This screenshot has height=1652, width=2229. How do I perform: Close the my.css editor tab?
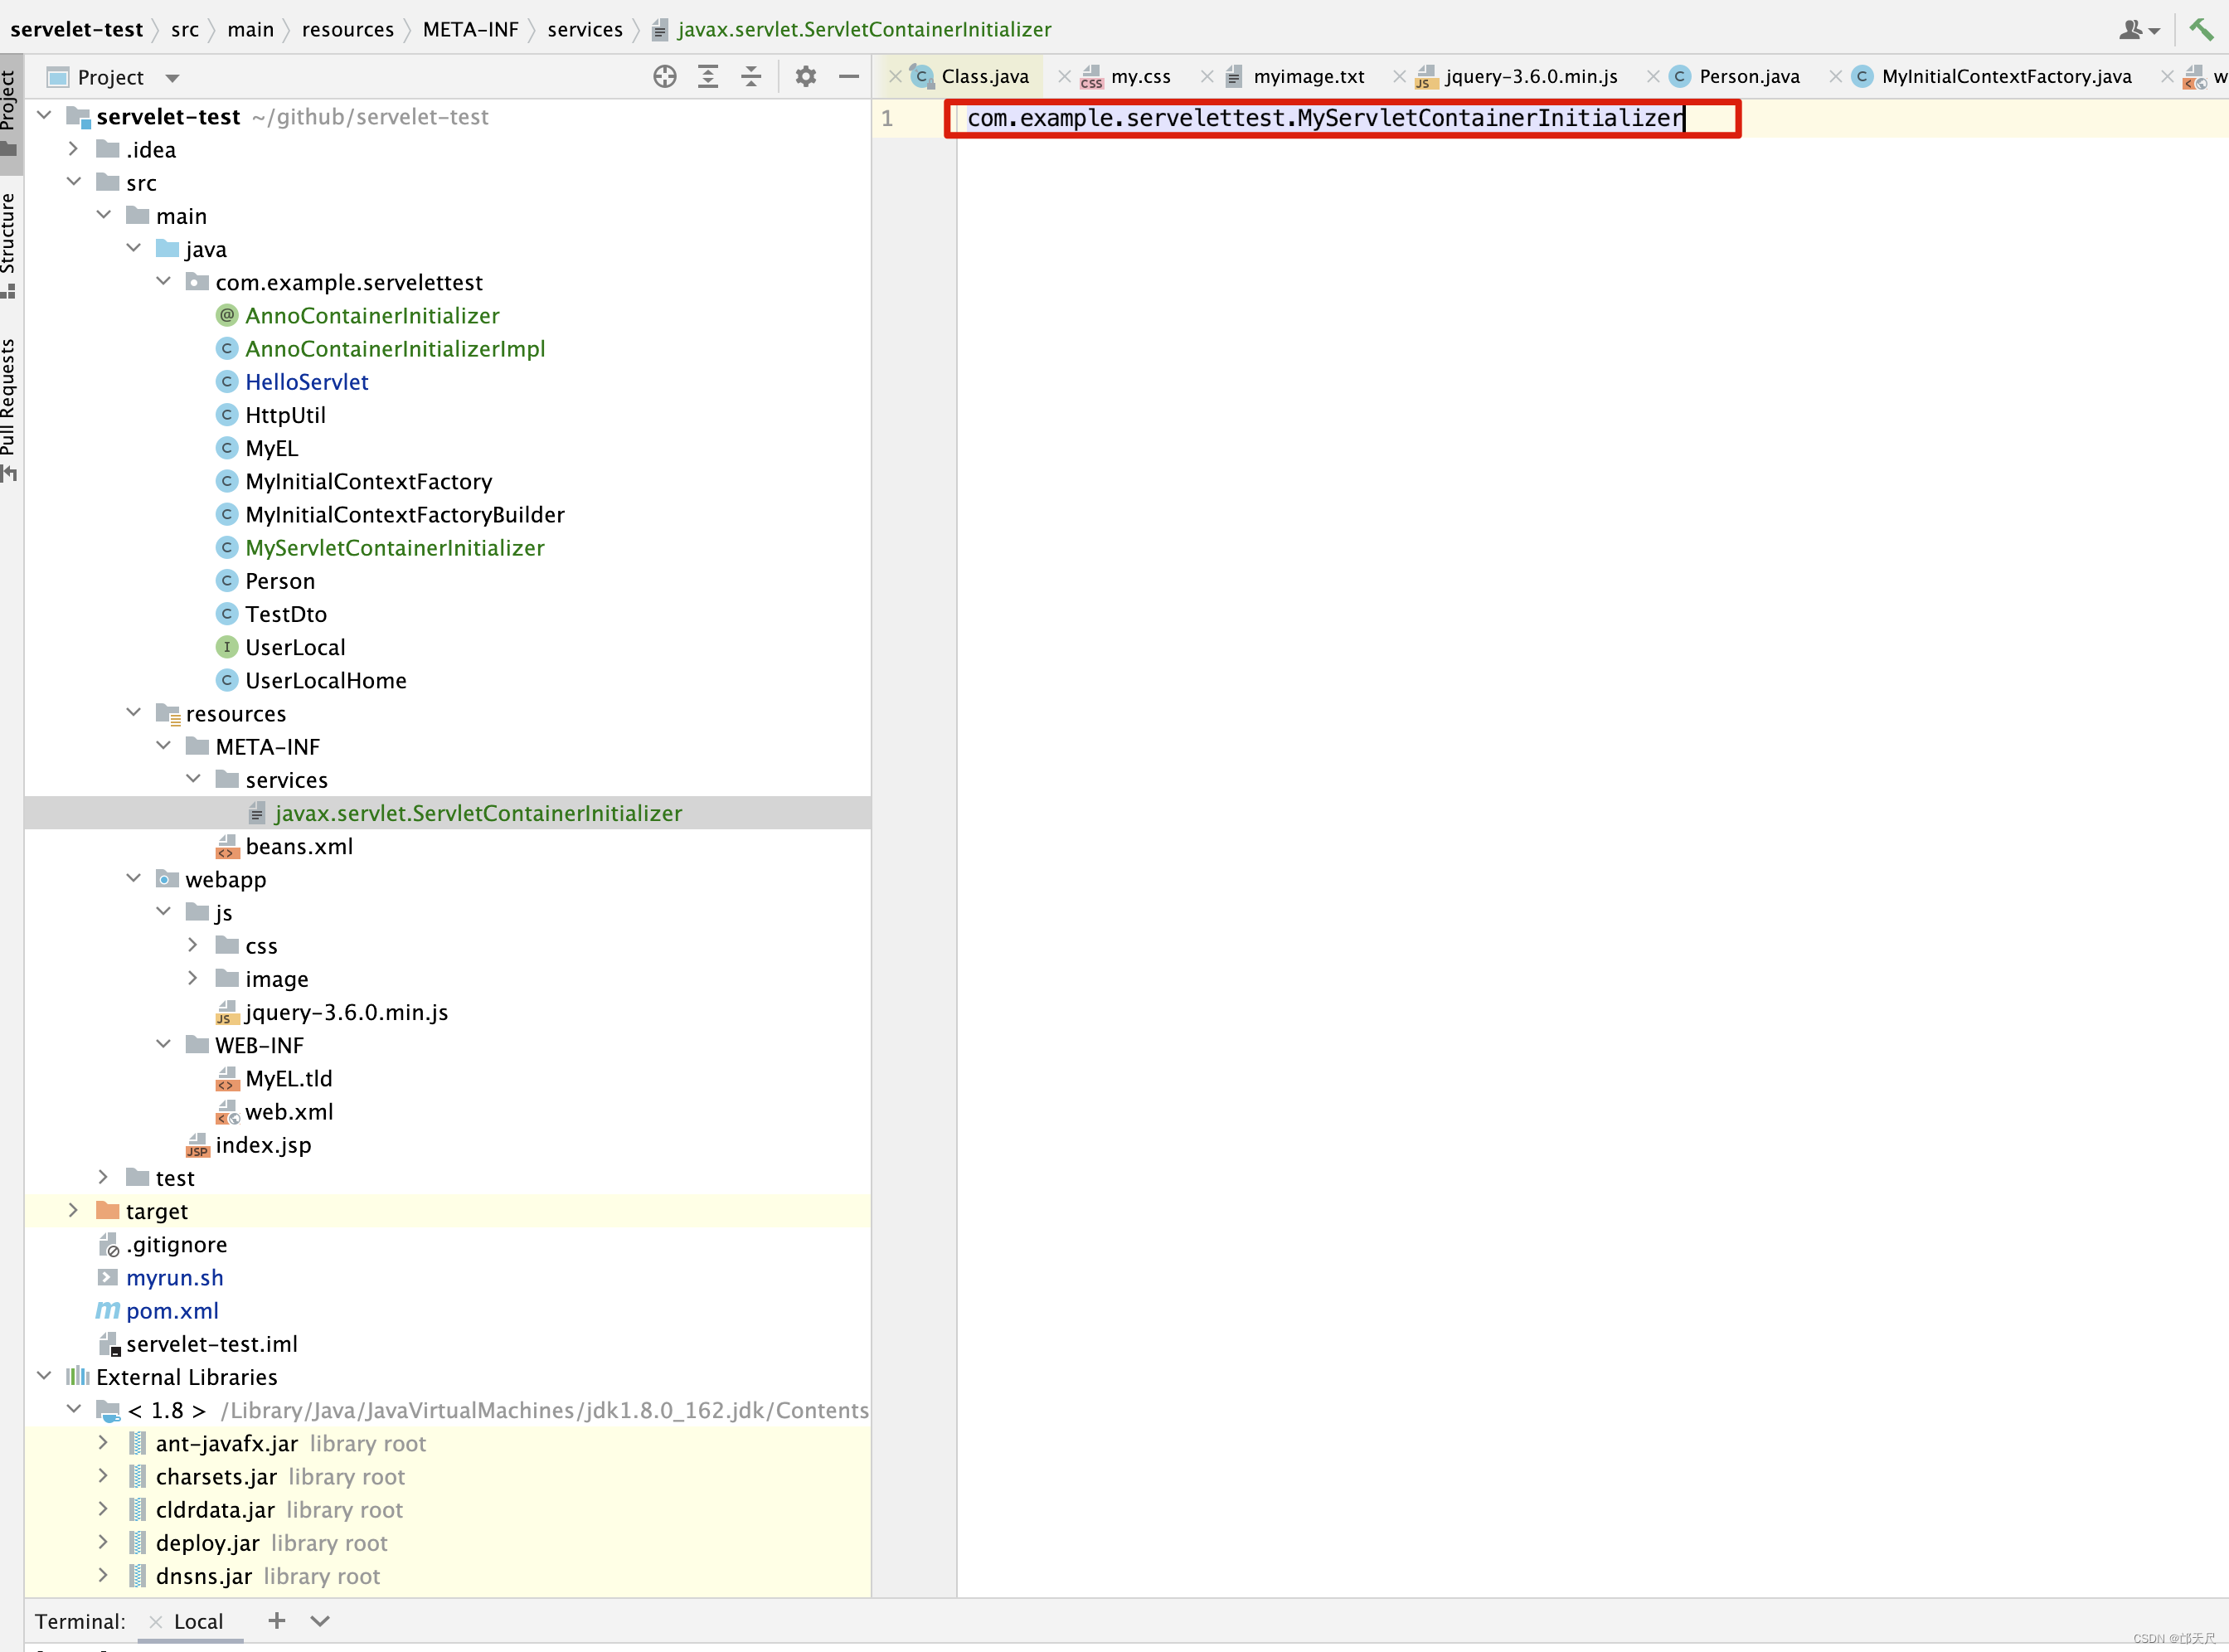1064,77
